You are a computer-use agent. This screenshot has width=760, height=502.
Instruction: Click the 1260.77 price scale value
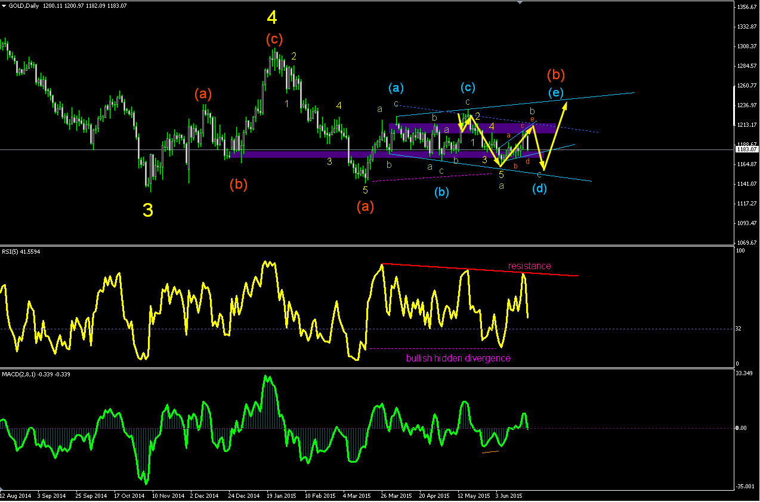point(747,85)
